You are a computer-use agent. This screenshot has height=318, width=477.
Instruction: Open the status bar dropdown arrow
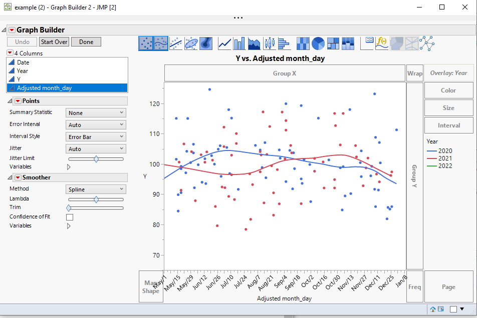[x=462, y=309]
